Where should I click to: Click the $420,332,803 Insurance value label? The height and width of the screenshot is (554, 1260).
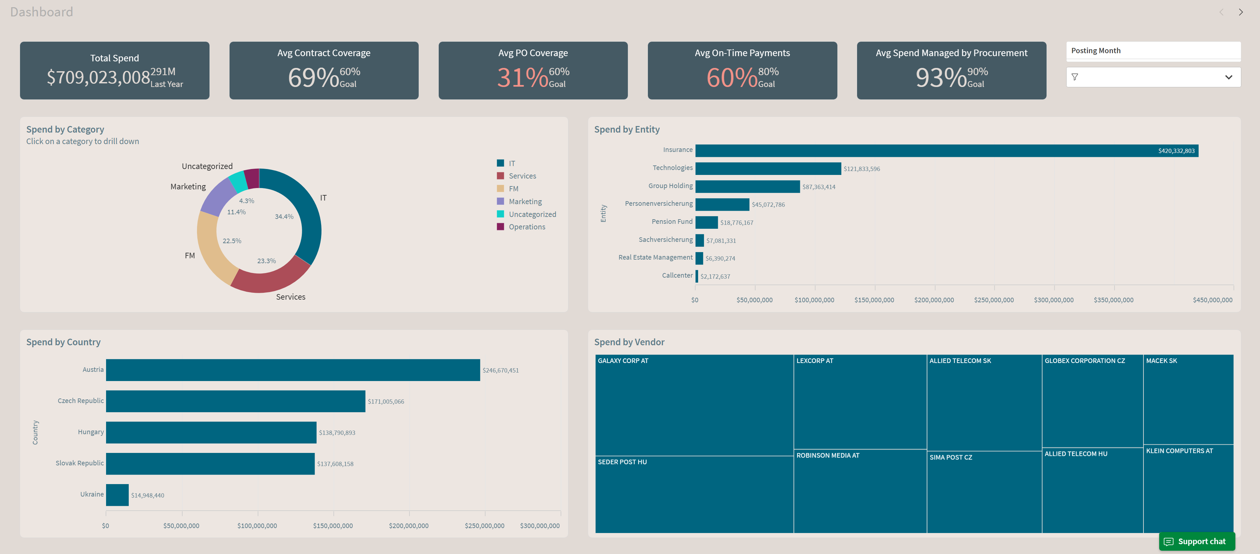pyautogui.click(x=1176, y=151)
